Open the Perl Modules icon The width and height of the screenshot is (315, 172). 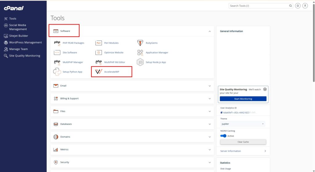[98, 43]
